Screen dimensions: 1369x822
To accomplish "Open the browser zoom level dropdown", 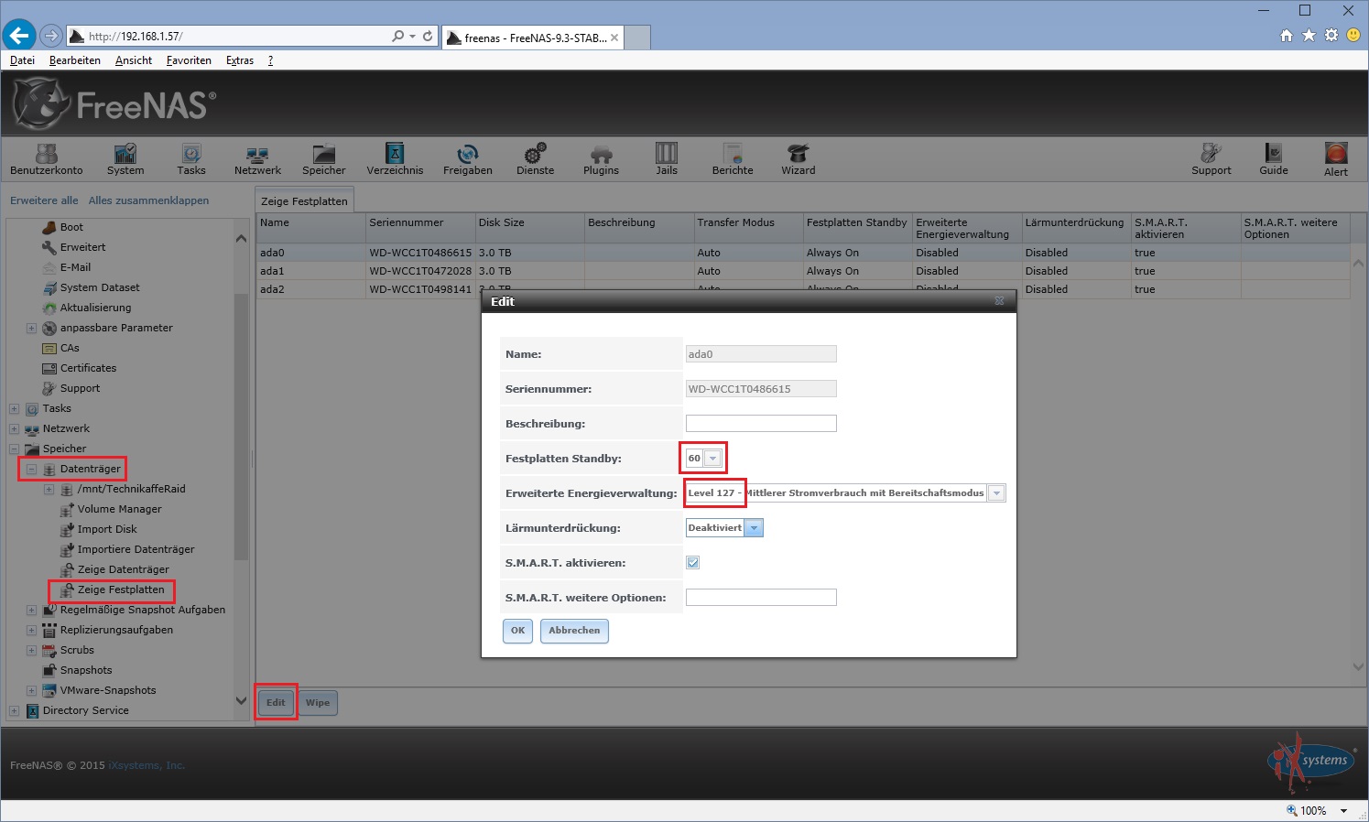I will [x=1343, y=811].
